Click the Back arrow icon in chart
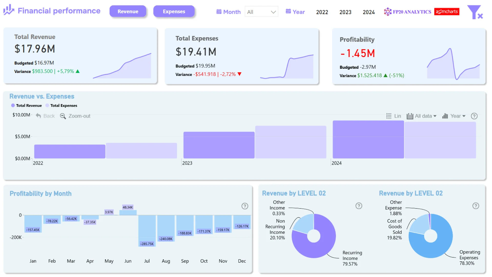Screen dimensions: 492x277 (38, 116)
